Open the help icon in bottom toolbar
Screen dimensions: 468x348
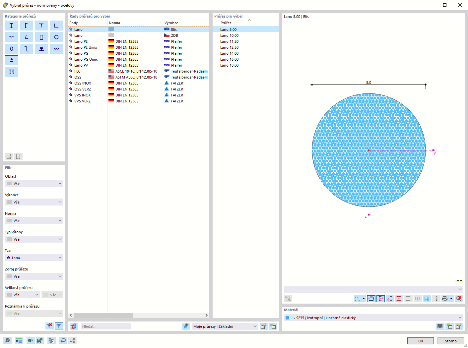[x=7, y=340]
